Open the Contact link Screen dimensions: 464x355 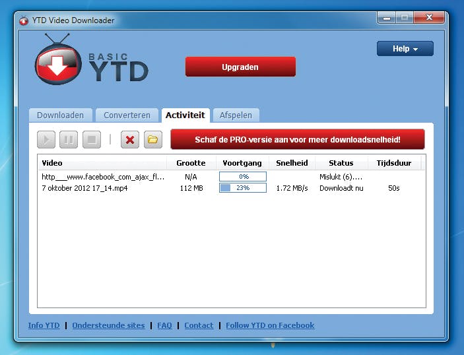click(x=199, y=325)
